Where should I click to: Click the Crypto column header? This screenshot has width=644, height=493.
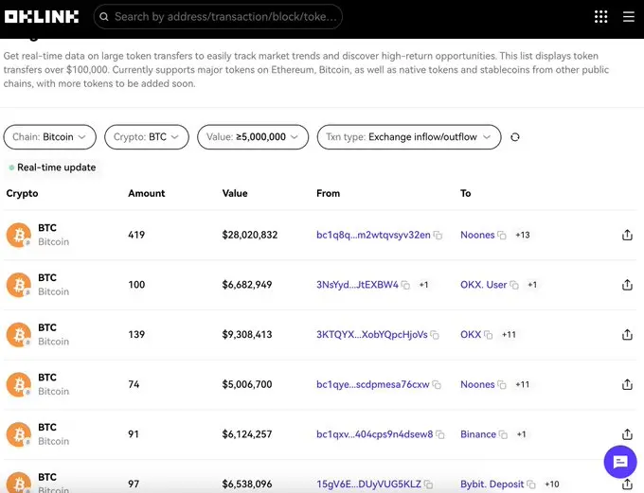point(22,193)
